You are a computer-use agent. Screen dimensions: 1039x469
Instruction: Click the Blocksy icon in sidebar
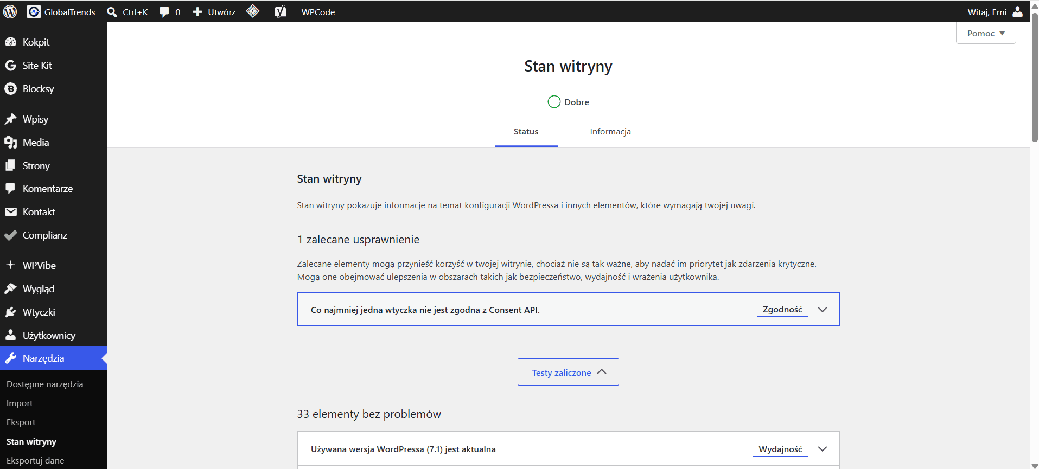tap(10, 88)
